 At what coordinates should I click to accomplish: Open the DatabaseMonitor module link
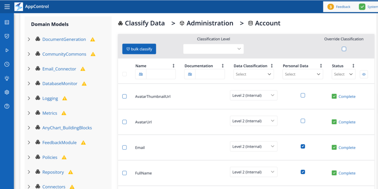coord(60,83)
